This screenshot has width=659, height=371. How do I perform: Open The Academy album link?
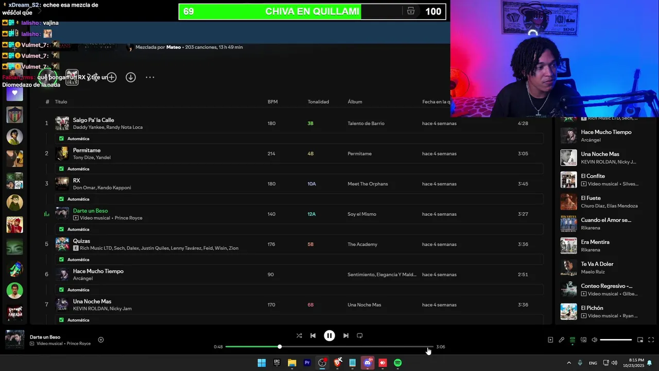tap(362, 244)
